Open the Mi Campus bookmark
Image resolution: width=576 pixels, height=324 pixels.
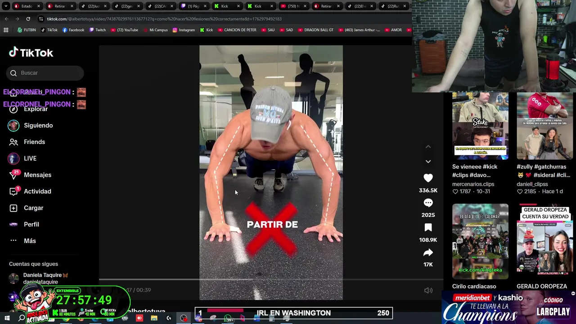coord(155,30)
